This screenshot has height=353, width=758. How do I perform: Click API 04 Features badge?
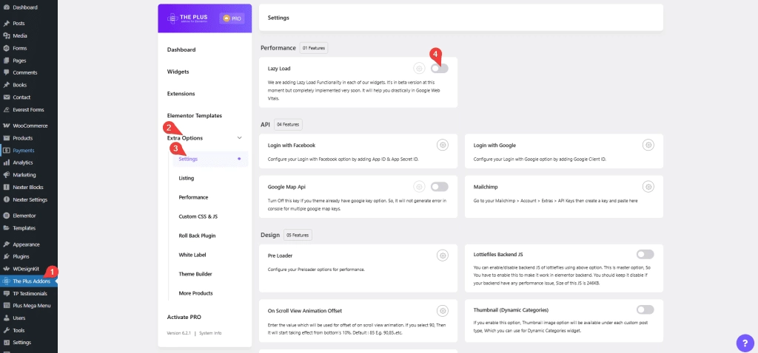(288, 124)
